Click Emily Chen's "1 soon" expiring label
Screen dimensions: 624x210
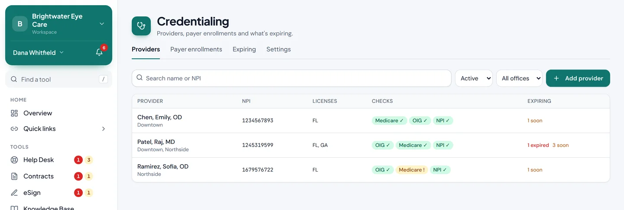pos(535,121)
